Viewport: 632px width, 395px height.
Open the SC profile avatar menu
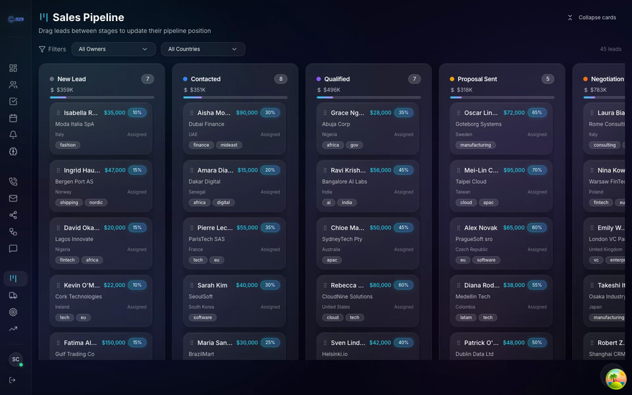(14, 359)
